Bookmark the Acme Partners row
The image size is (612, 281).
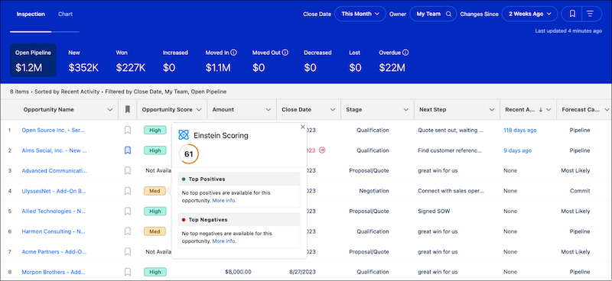coord(127,252)
